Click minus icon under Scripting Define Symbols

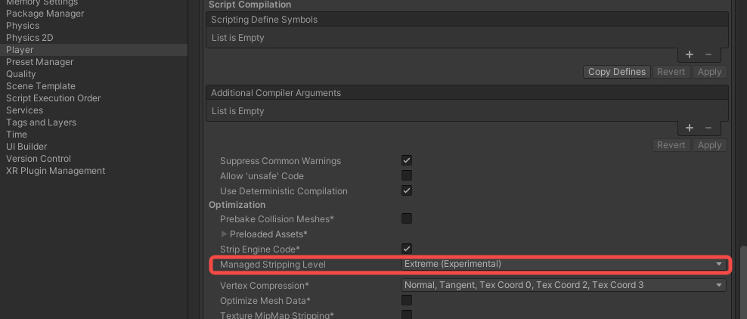coord(708,54)
